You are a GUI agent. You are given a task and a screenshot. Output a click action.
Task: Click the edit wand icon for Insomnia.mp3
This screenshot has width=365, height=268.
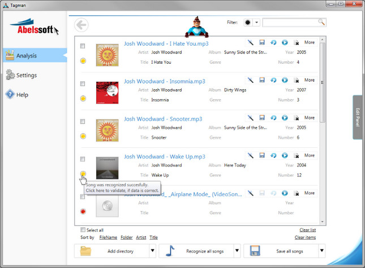[251, 80]
